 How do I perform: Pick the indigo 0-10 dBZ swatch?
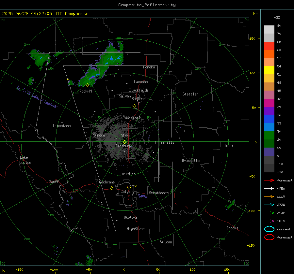(269, 152)
